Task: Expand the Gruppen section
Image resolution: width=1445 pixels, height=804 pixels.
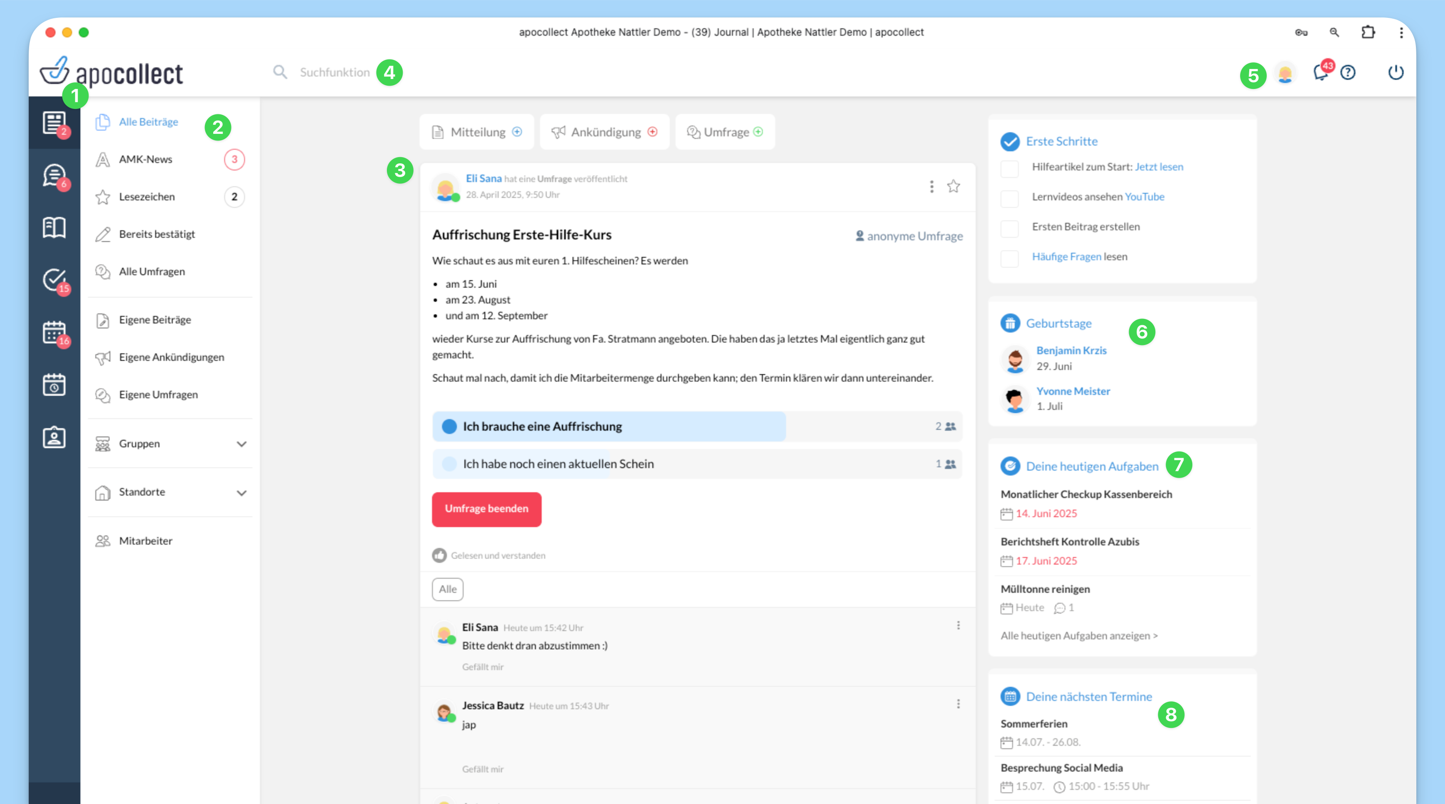Action: pos(241,444)
